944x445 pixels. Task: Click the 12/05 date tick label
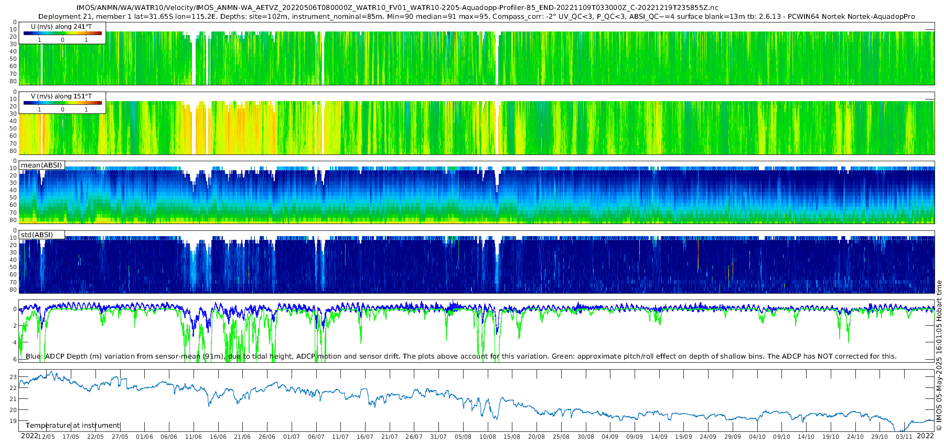46,437
